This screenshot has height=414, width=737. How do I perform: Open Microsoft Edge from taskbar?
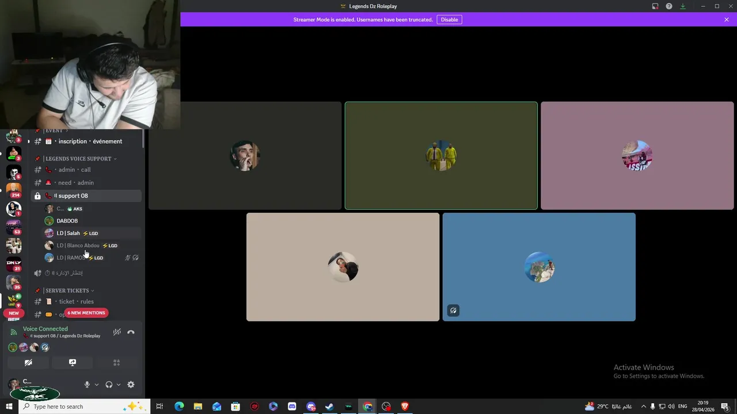tap(179, 407)
